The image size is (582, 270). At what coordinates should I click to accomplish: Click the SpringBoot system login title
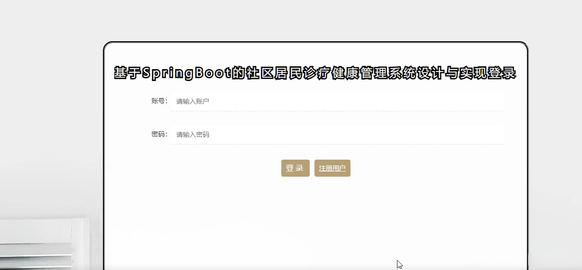click(x=315, y=73)
